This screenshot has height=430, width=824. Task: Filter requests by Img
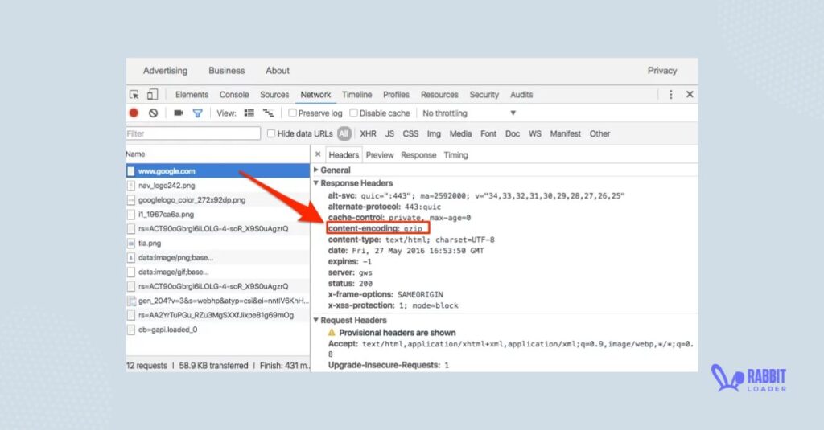tap(434, 134)
